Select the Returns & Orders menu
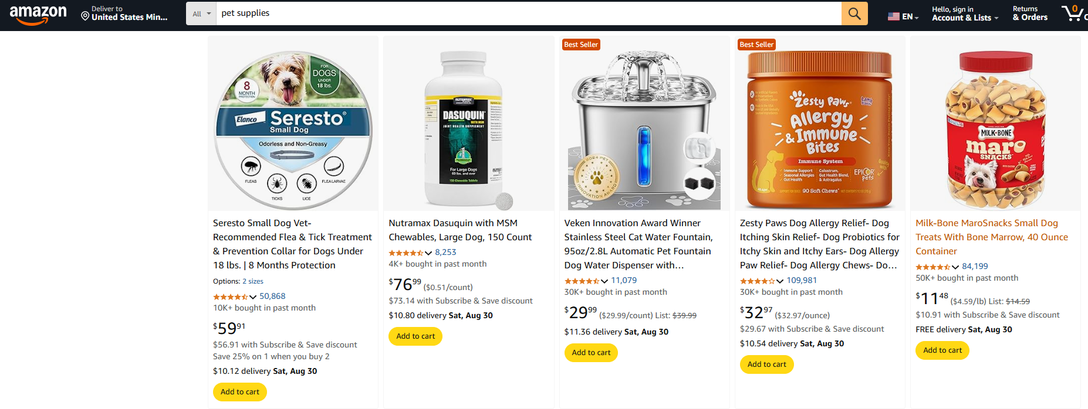This screenshot has height=409, width=1088. click(x=1029, y=13)
